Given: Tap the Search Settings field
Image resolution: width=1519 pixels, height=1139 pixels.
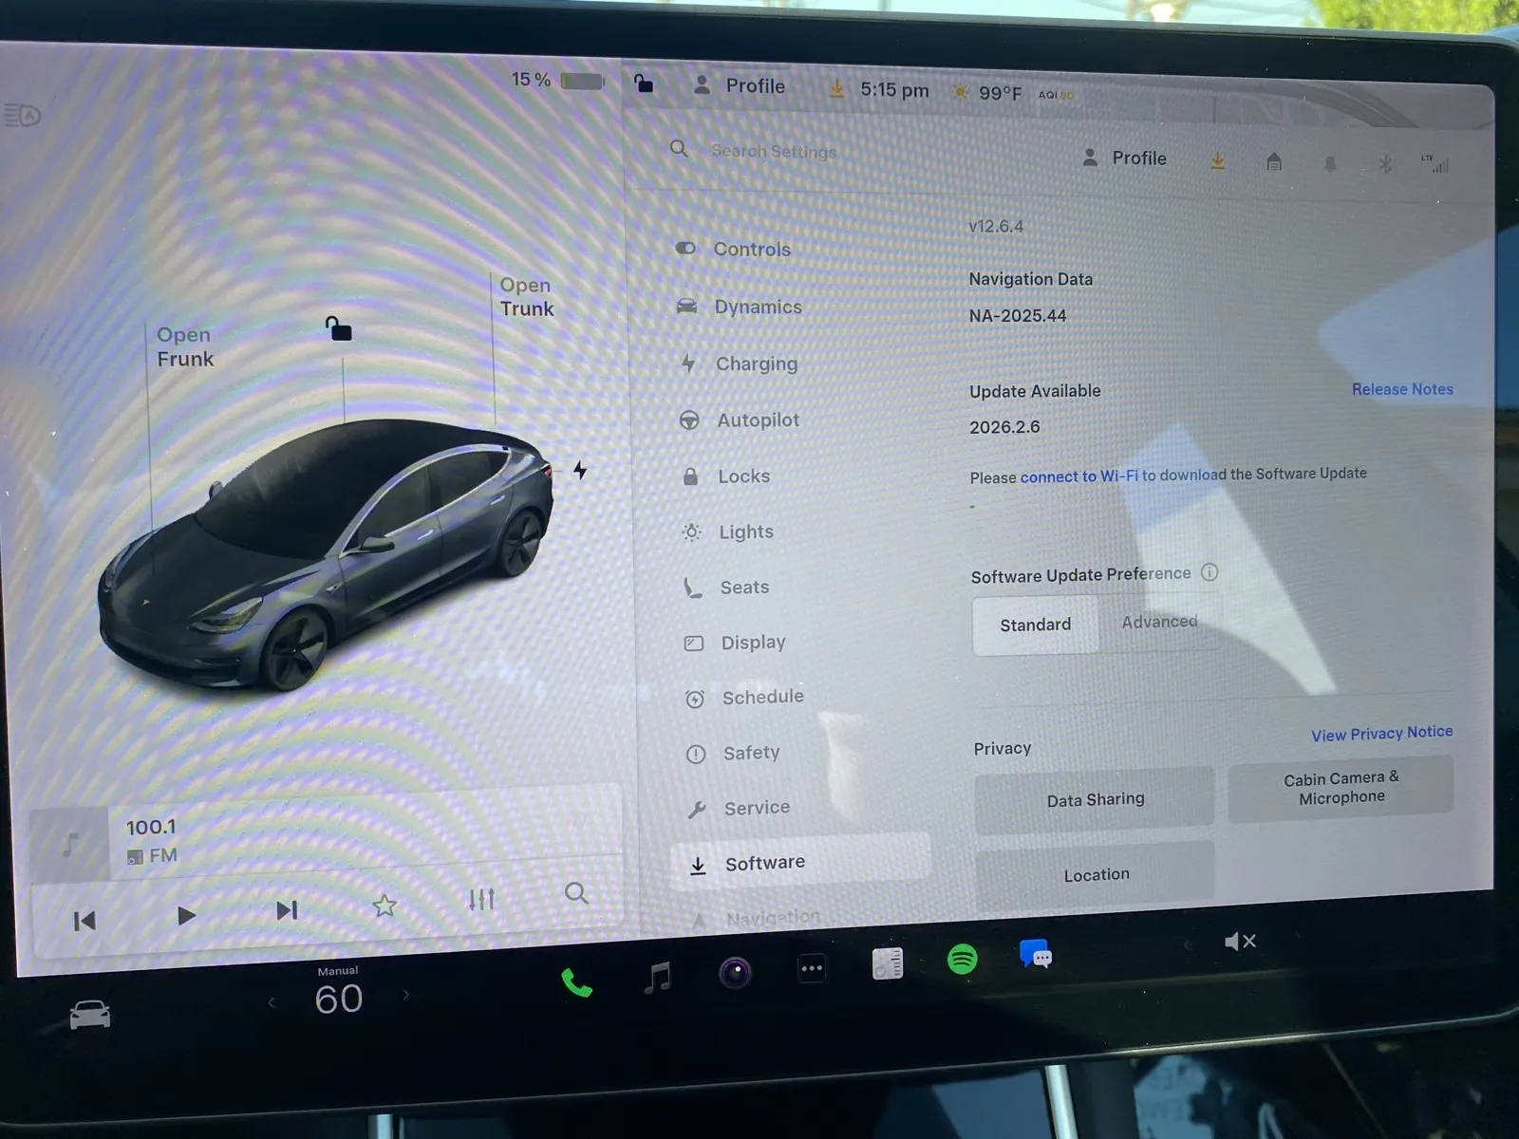Looking at the screenshot, I should [x=774, y=151].
